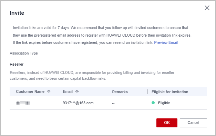Screen dimensions: 216x136
Task: Close the Invite dialog with the X
Action: pos(207,8)
